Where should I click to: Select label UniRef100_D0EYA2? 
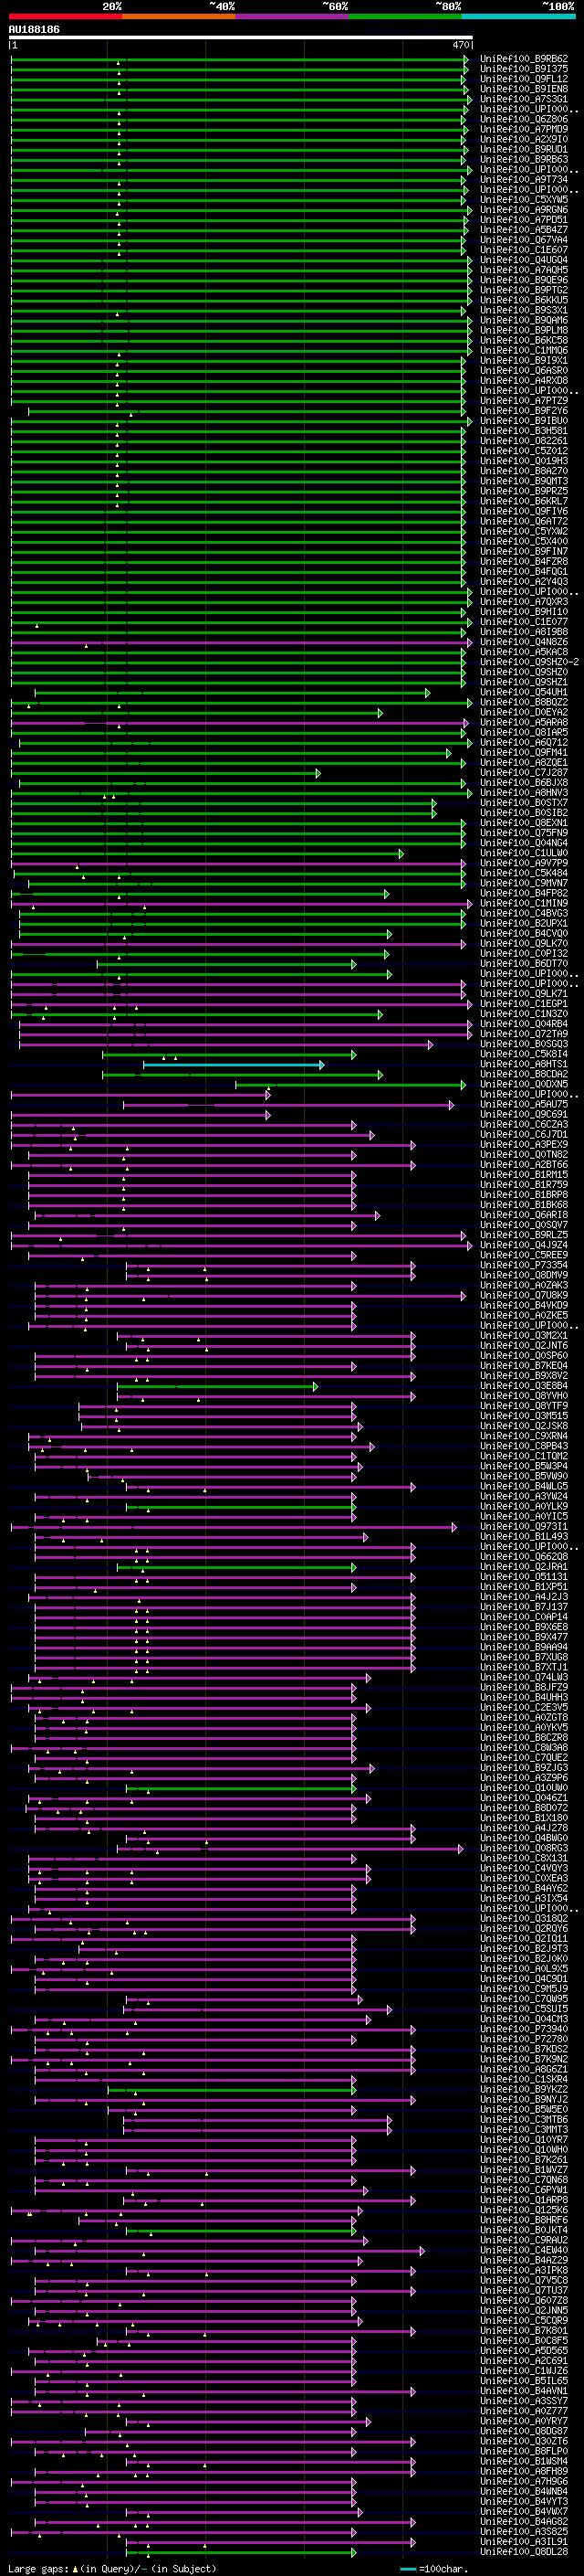pyautogui.click(x=524, y=712)
